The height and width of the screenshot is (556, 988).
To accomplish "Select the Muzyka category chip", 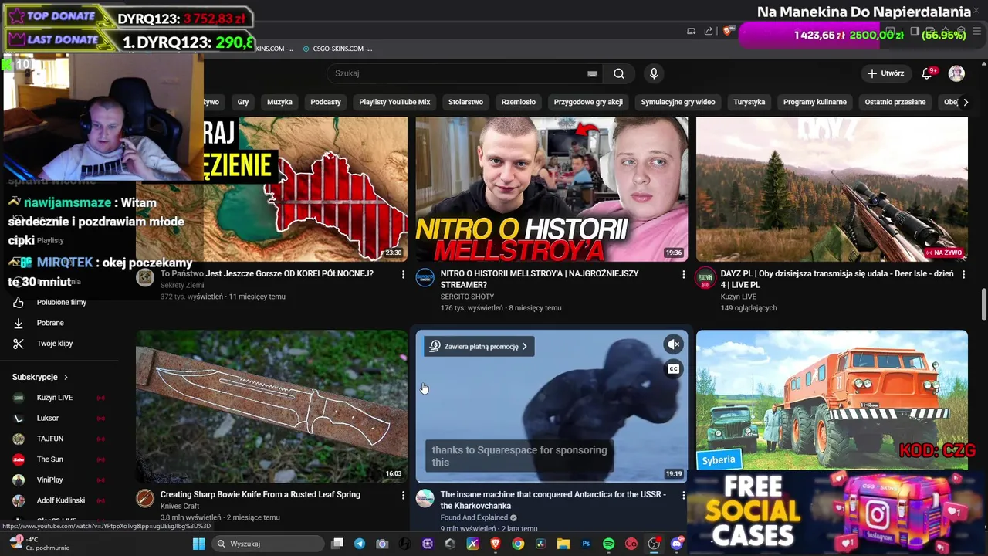I will pyautogui.click(x=279, y=102).
